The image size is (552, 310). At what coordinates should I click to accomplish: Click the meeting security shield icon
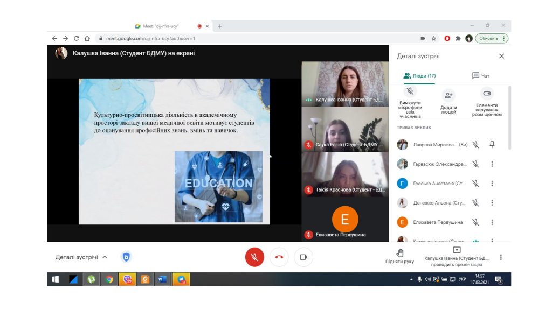(x=126, y=257)
